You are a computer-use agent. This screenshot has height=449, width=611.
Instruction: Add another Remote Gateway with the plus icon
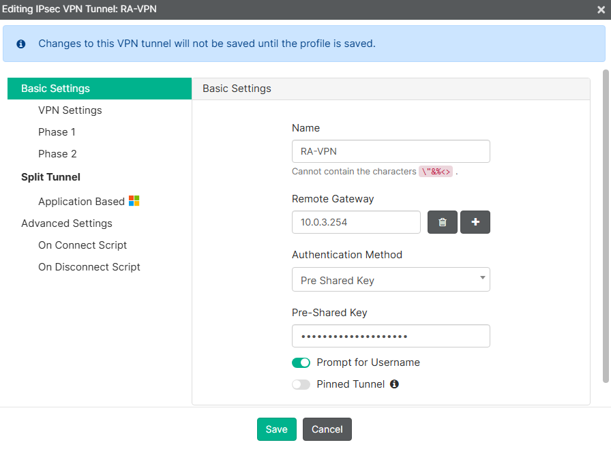click(x=475, y=221)
